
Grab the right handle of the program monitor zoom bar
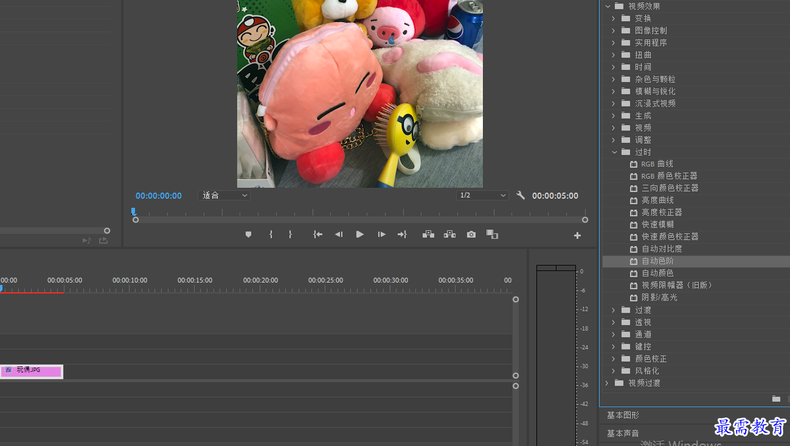coord(585,220)
